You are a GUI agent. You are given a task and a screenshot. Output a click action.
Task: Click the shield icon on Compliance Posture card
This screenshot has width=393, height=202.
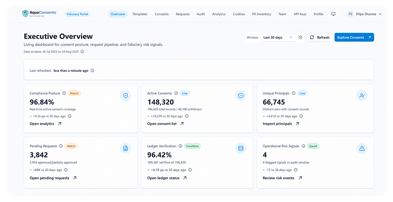pyautogui.click(x=125, y=96)
